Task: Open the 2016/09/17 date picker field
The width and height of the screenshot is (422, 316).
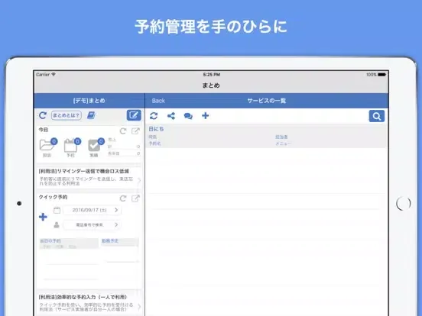Action: tap(92, 210)
